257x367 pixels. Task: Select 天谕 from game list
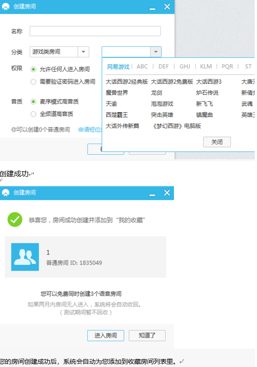[x=111, y=104]
